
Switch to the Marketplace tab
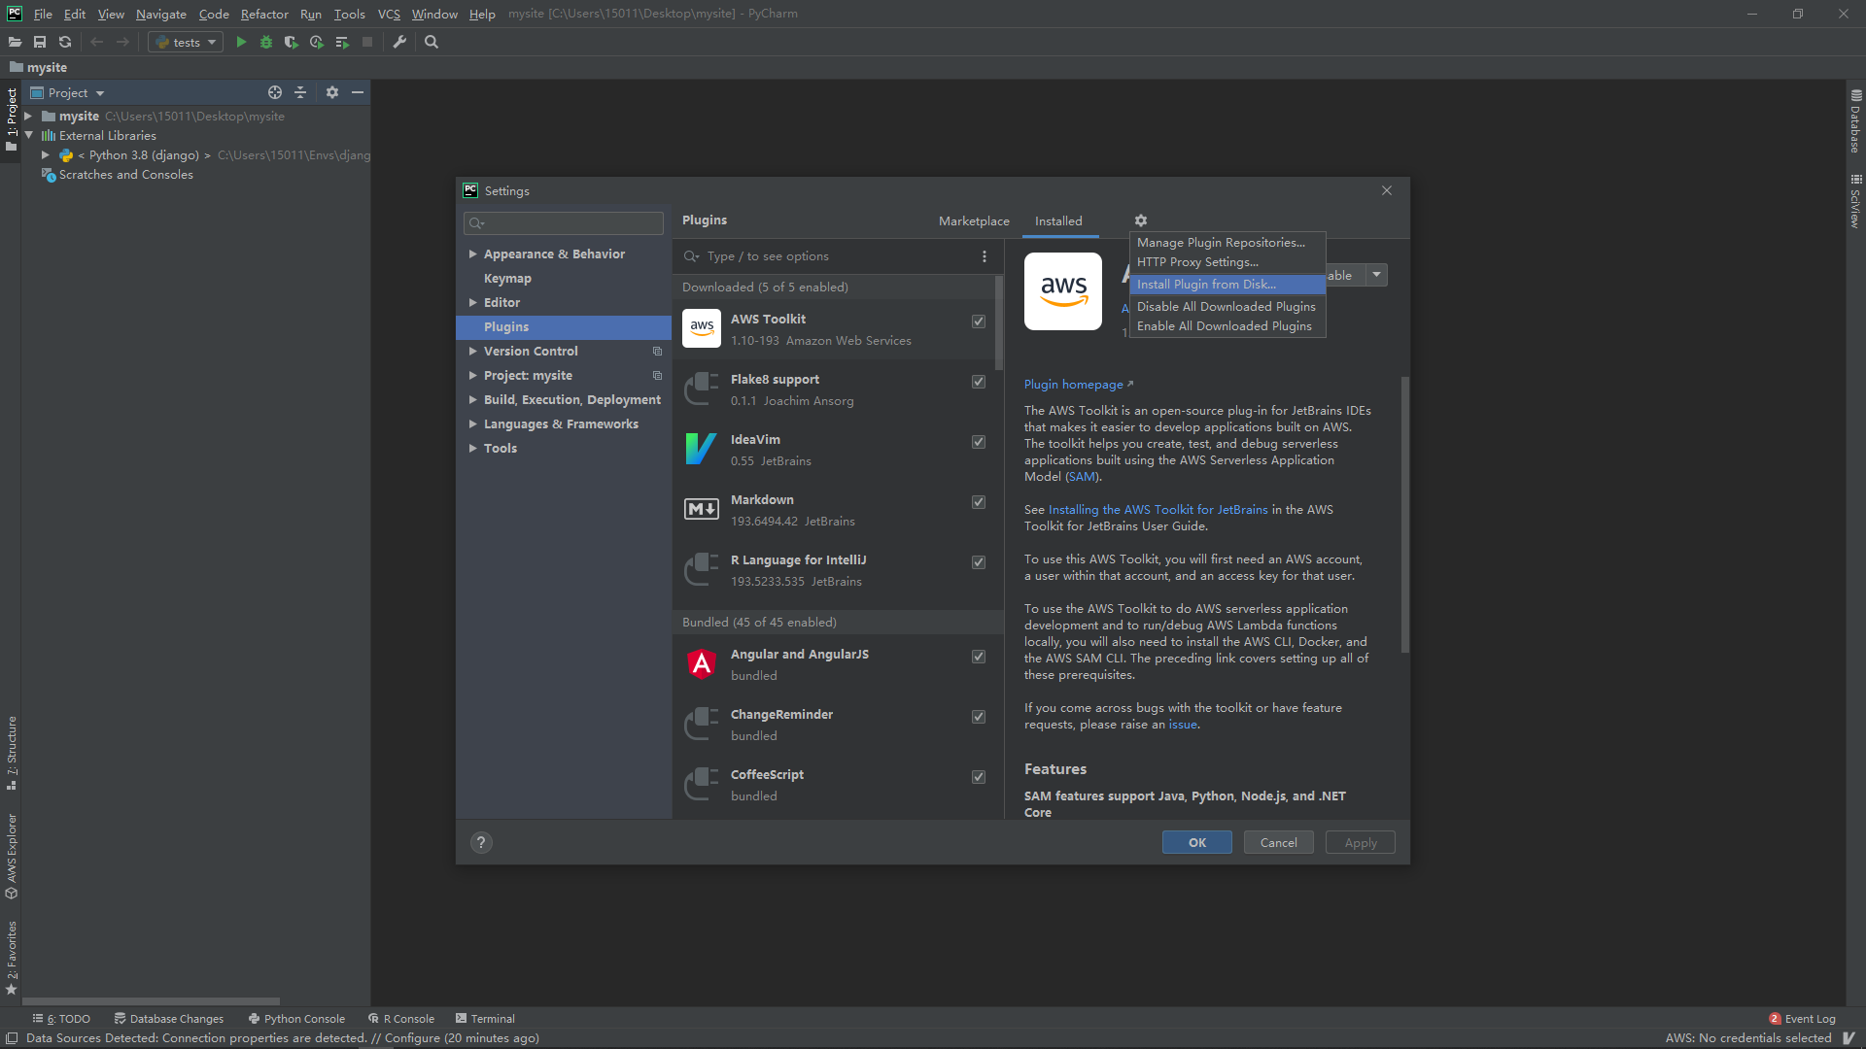974,220
